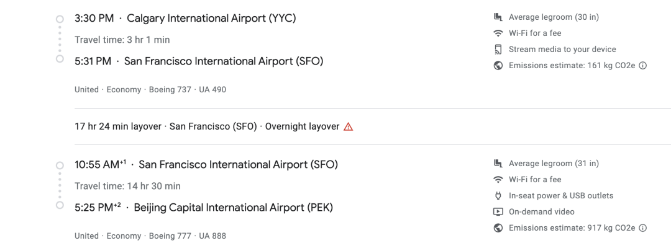The height and width of the screenshot is (243, 671).
Task: Click the legroom seat icon for 31 in
Action: tap(498, 163)
